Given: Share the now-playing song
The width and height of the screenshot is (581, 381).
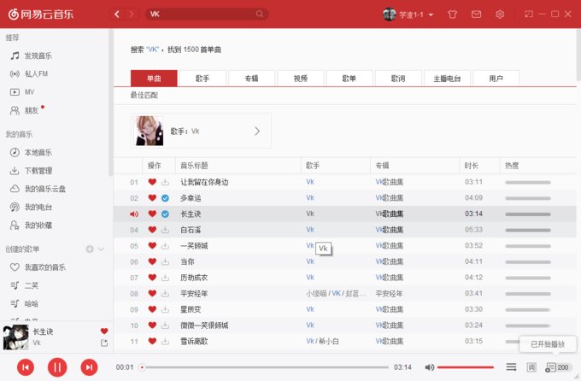Looking at the screenshot, I should 104,343.
